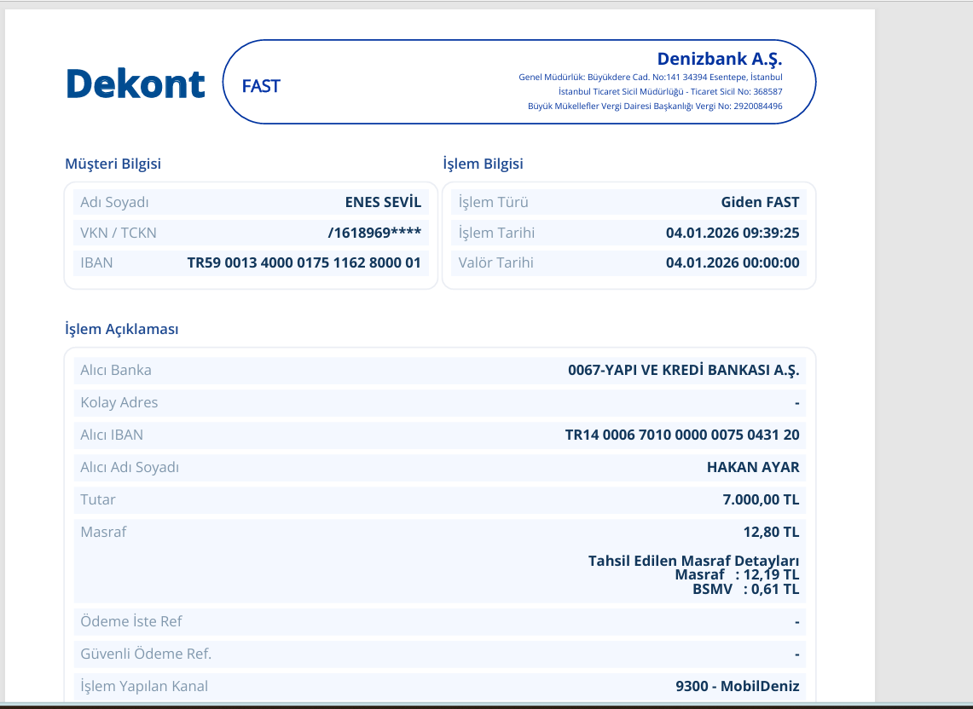Click the Genel Müdürlük address line
The image size is (973, 709).
click(x=651, y=78)
